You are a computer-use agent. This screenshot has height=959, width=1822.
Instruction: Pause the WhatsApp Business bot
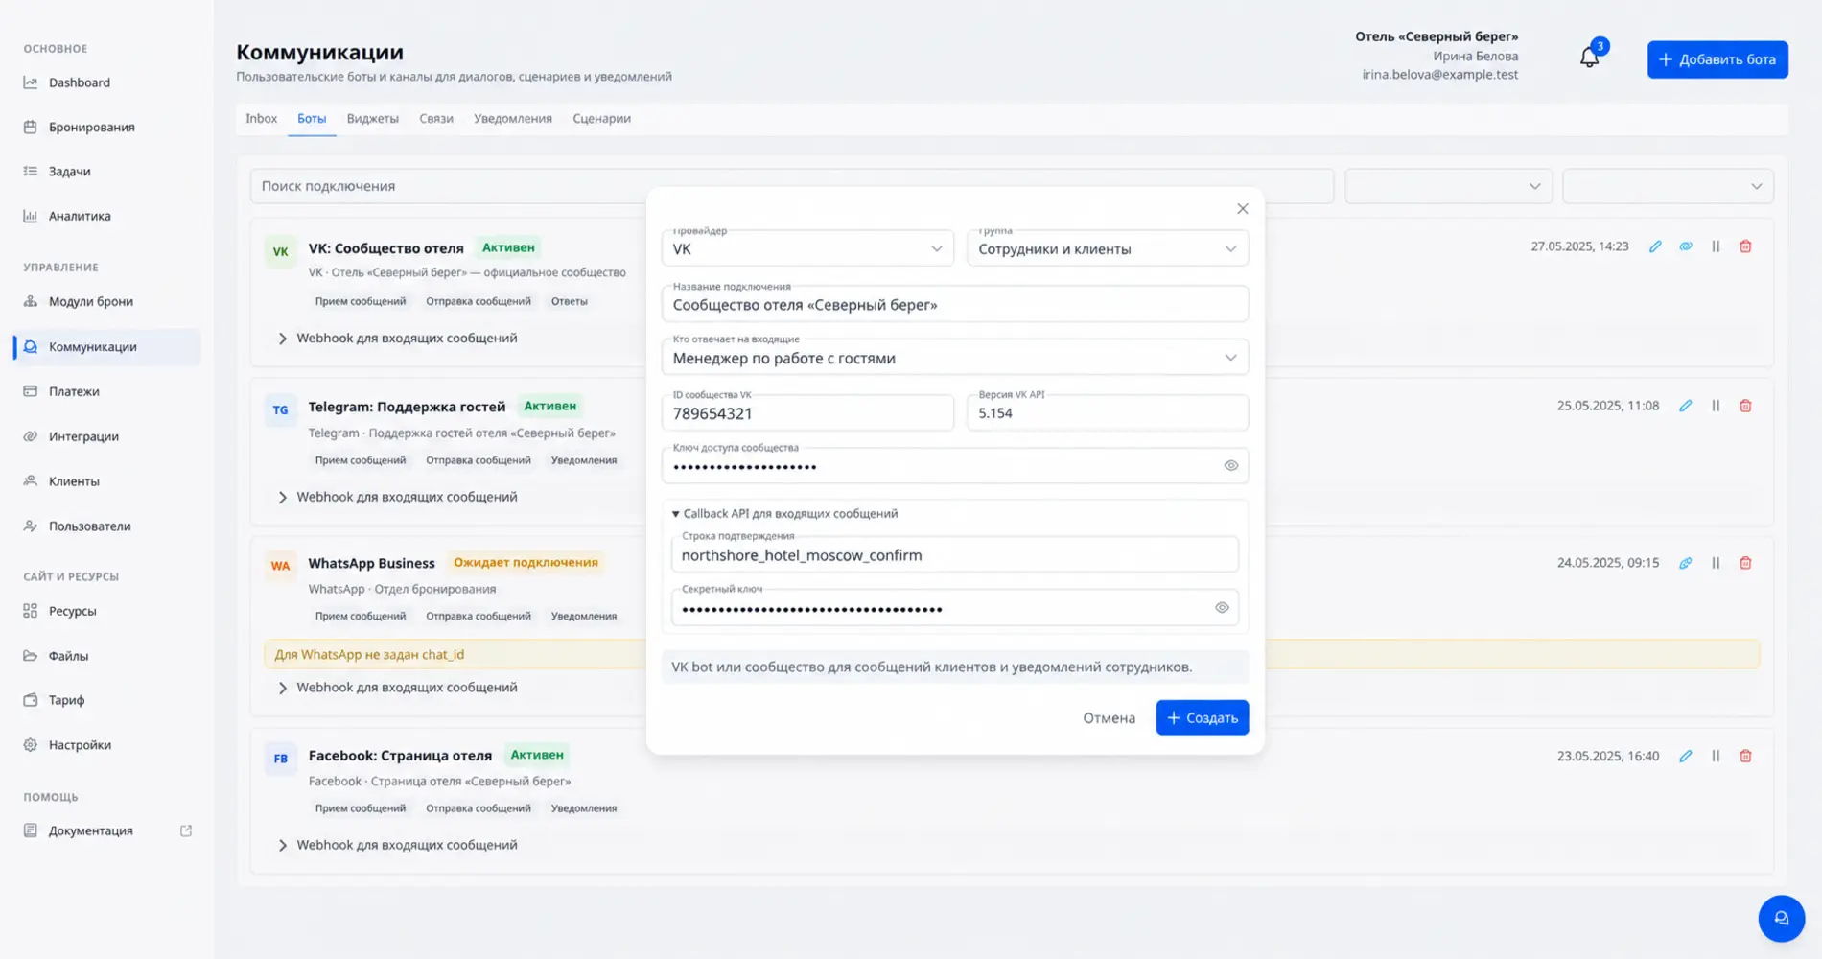click(1716, 563)
